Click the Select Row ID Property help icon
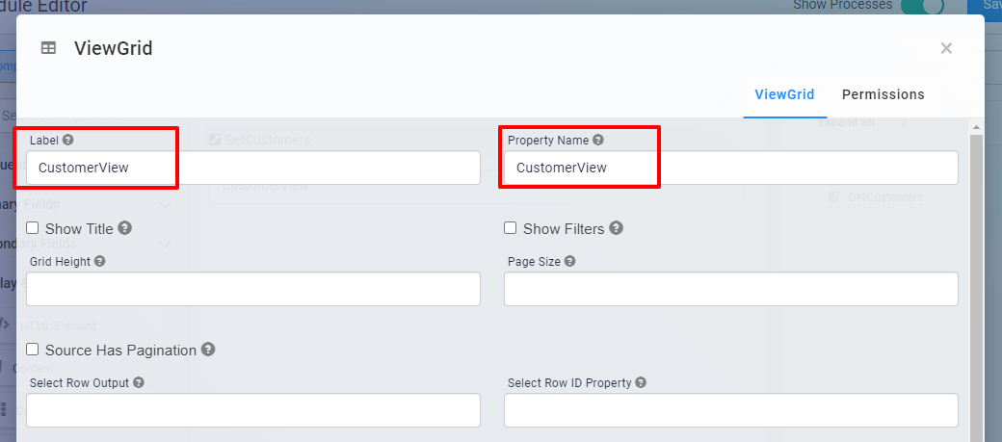The height and width of the screenshot is (442, 1002). pos(640,382)
